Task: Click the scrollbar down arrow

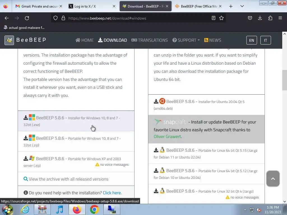Action: (284, 202)
